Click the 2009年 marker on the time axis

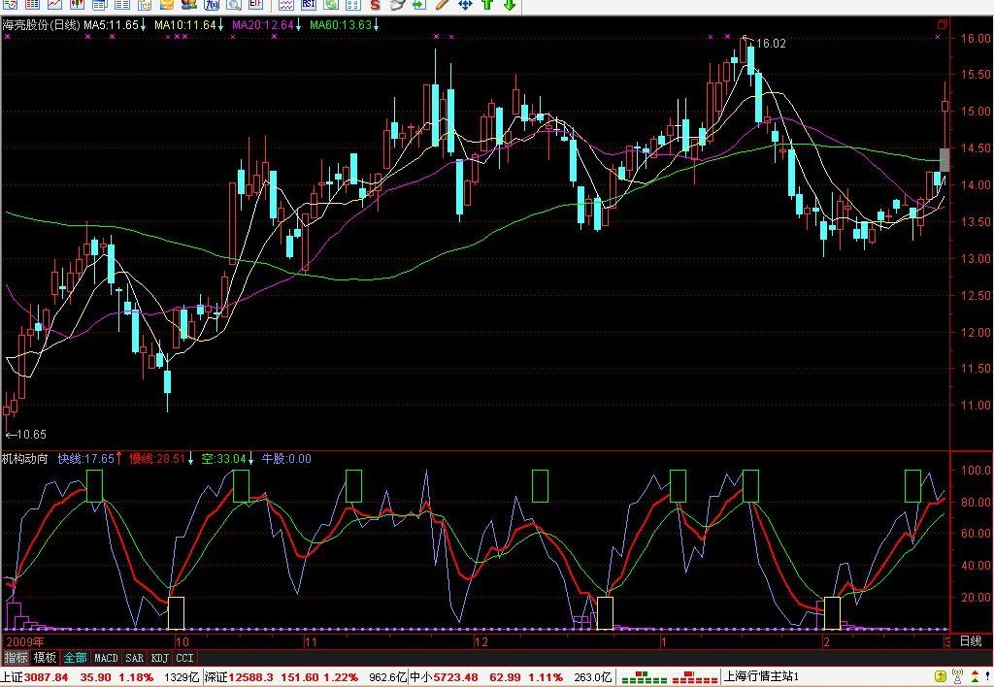(25, 642)
